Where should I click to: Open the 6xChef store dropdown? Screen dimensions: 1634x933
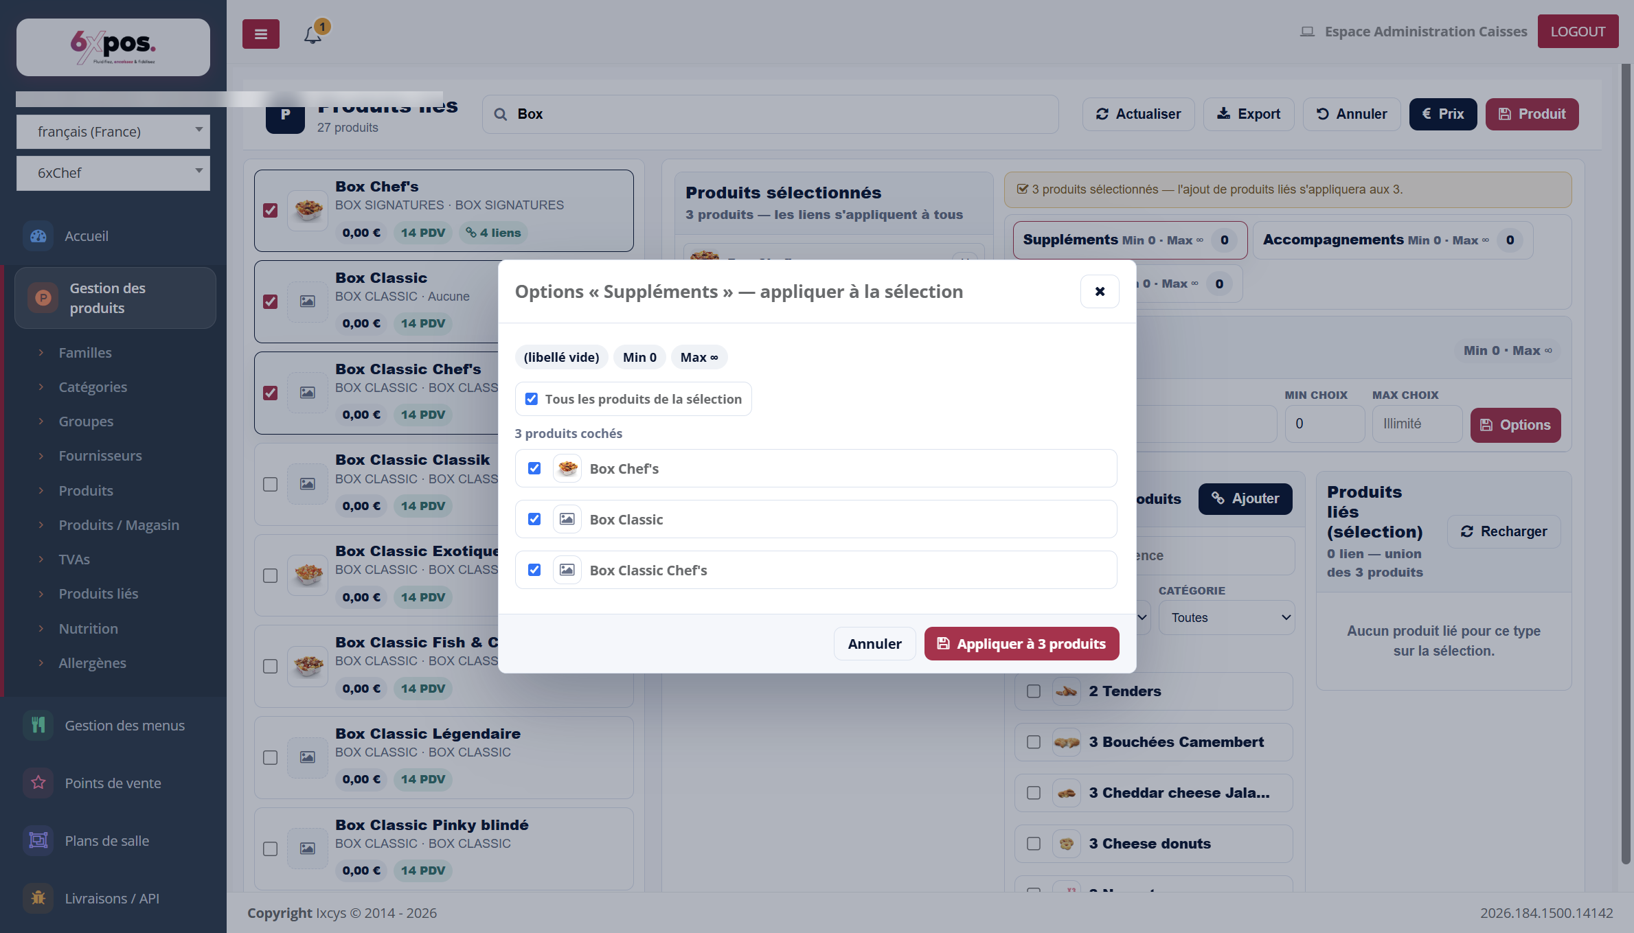click(x=113, y=172)
